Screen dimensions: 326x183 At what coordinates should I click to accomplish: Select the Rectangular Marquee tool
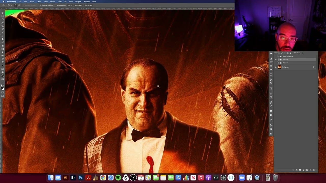pos(3,16)
